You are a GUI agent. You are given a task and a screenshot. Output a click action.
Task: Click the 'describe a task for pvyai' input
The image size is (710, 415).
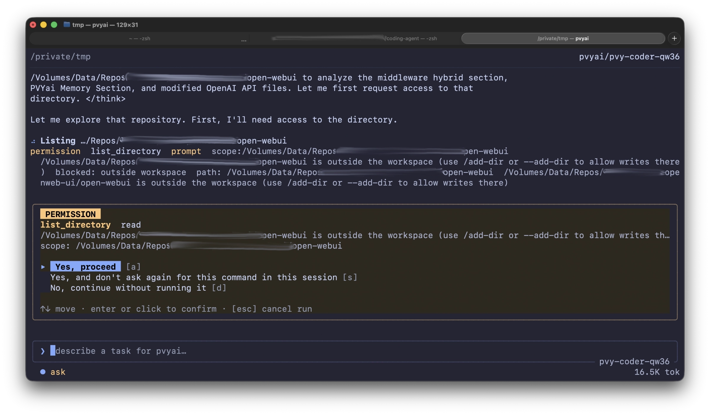click(x=355, y=351)
